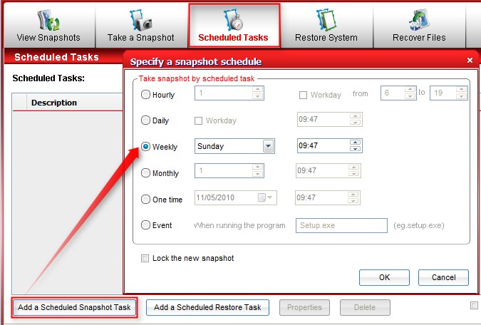Decrease the Weekly time spinner value
This screenshot has width=481, height=325.
point(356,149)
